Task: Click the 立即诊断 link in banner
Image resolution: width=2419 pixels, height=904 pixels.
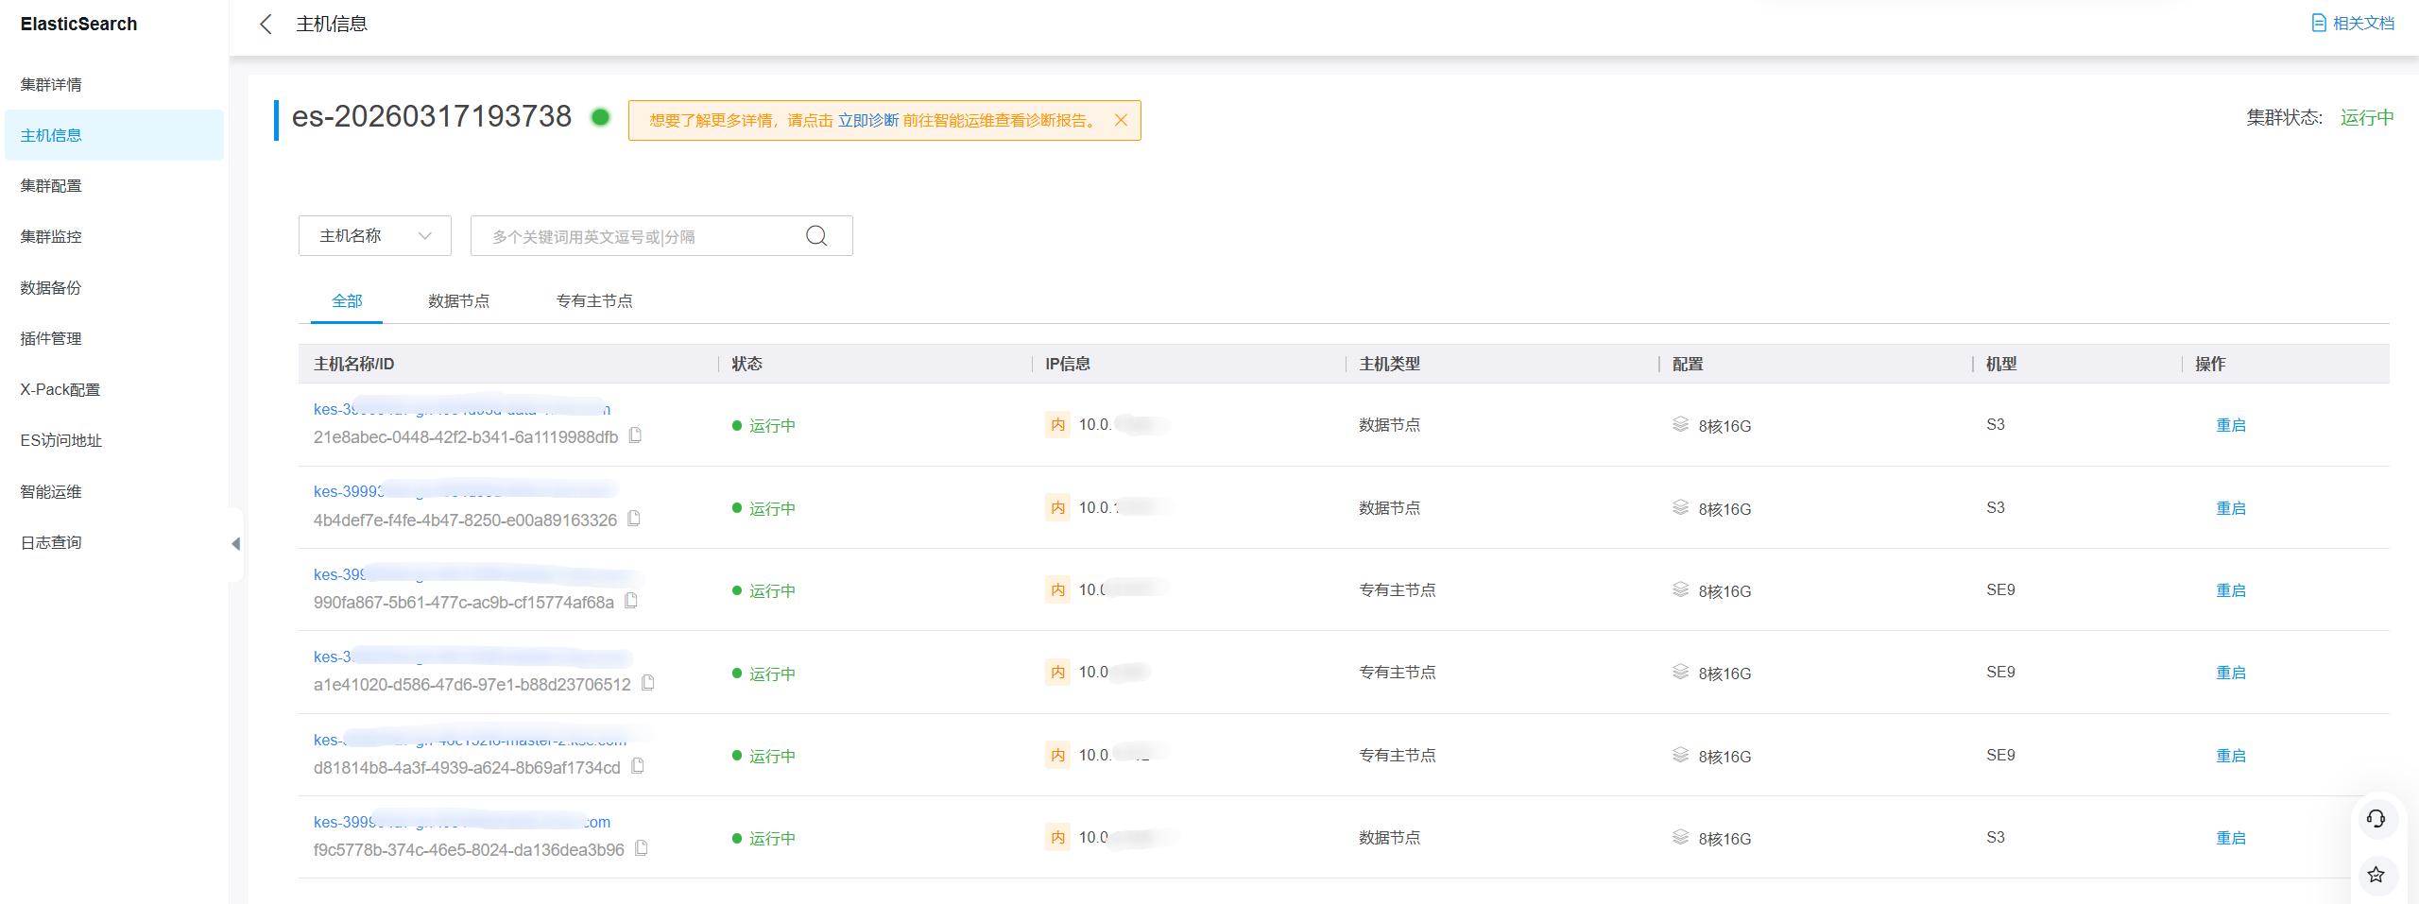Action: (x=867, y=121)
